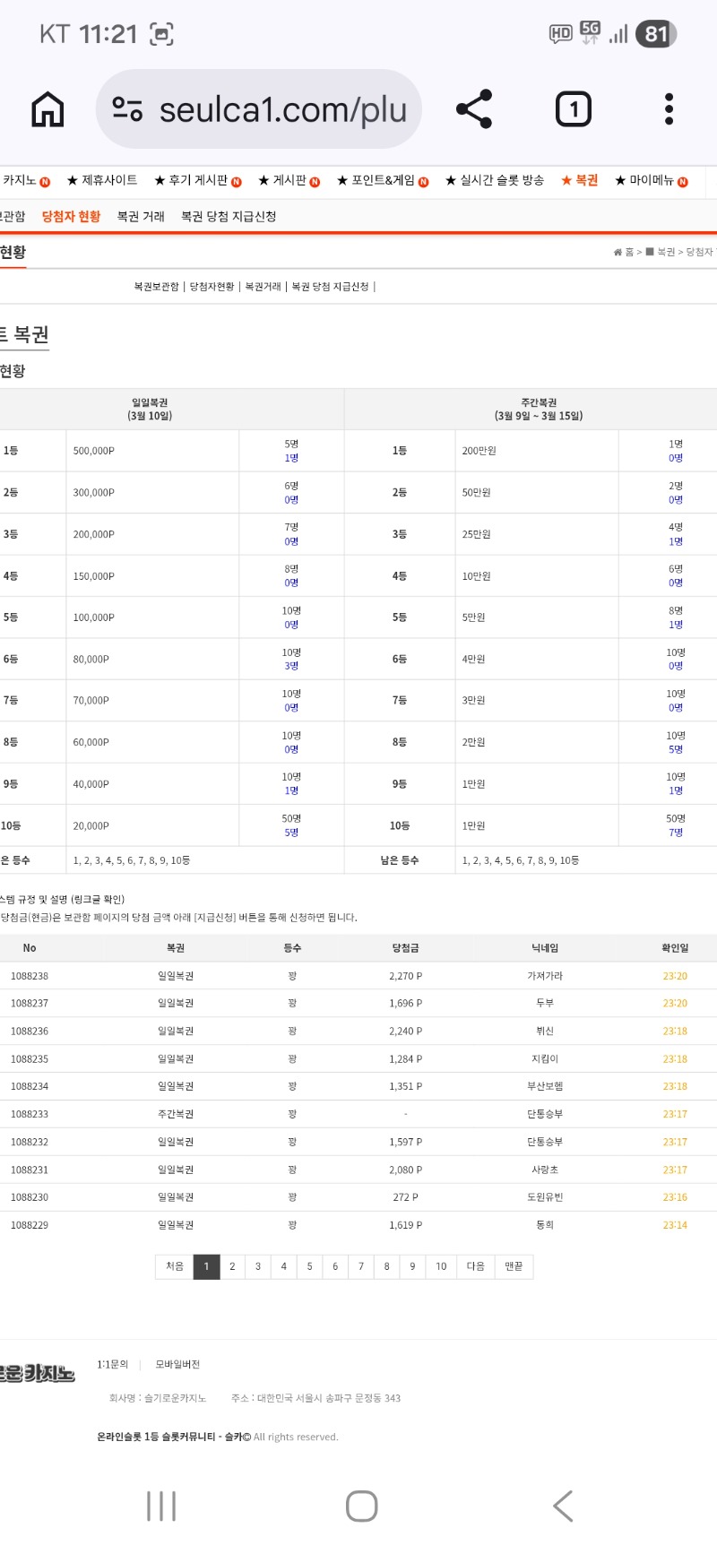The image size is (717, 1554).
Task: Jump to last page with 맨끝
Action: [514, 1266]
